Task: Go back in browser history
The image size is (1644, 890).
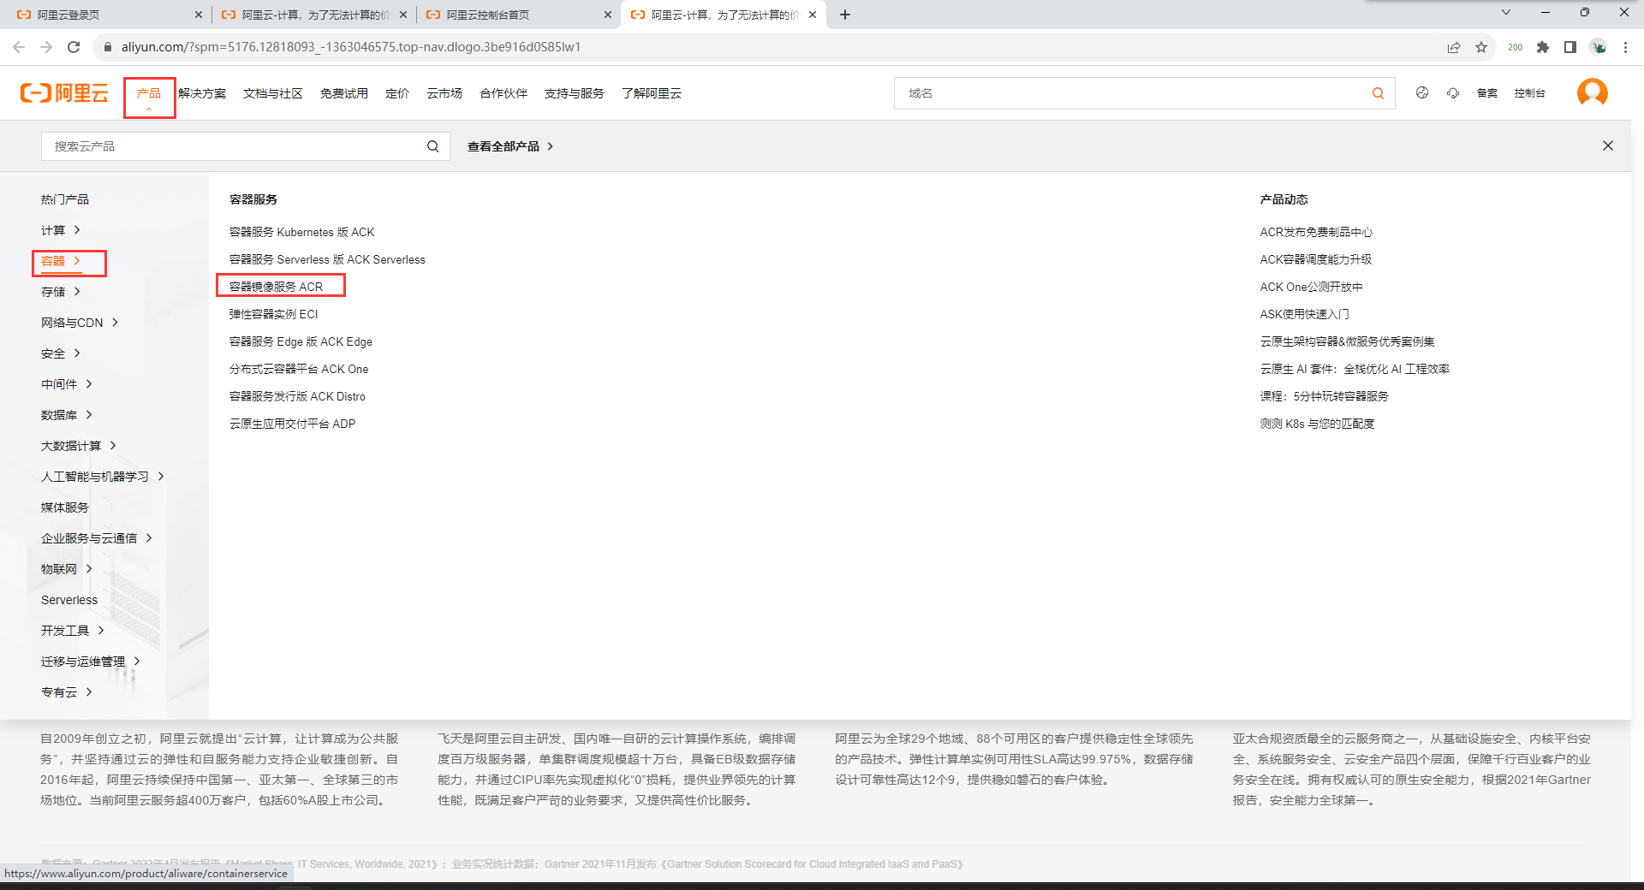Action: point(19,47)
